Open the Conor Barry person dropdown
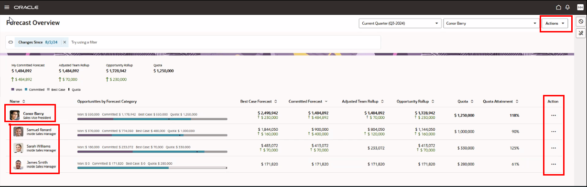Viewport: 587px width, 187px height. (x=491, y=23)
